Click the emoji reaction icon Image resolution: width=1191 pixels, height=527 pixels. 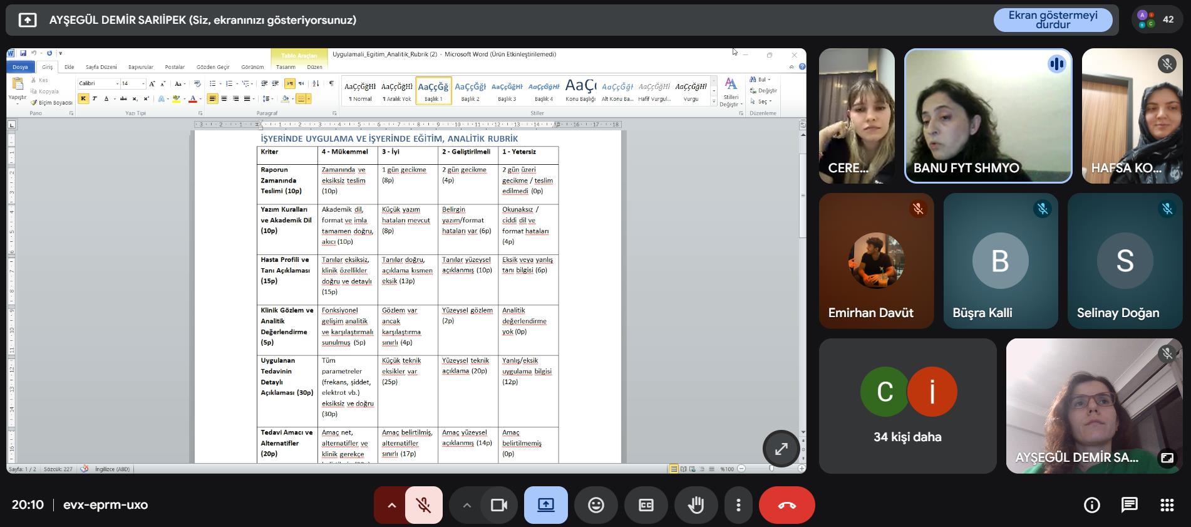[595, 505]
